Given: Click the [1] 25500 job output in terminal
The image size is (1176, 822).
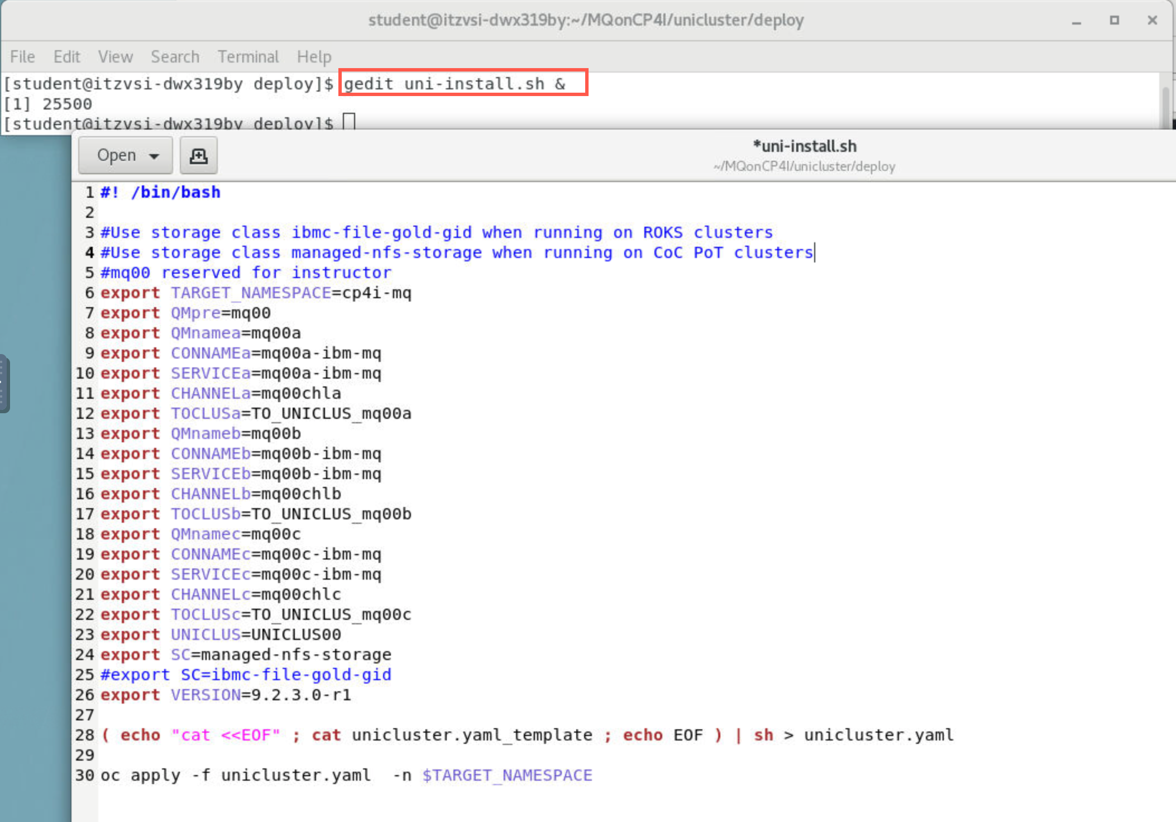Looking at the screenshot, I should (x=47, y=104).
